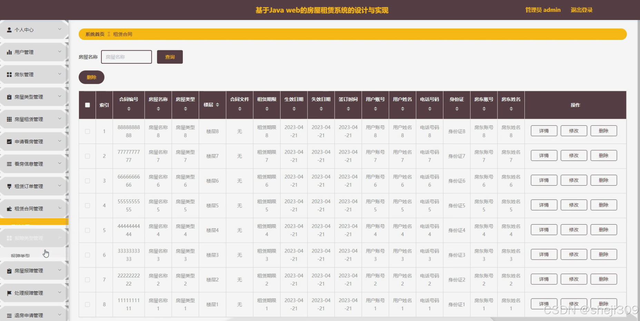Click the 房屋报障管理 sidebar icon
640x321 pixels.
point(9,270)
